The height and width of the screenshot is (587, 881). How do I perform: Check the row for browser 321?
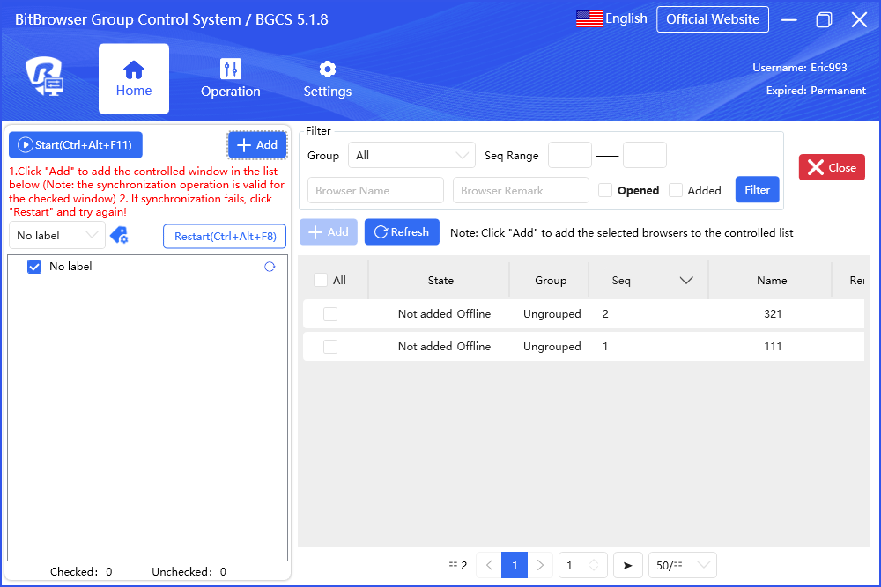330,313
